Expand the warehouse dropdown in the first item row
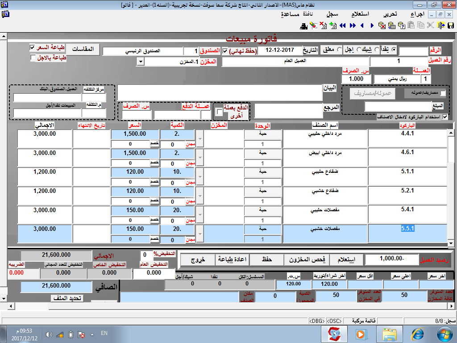The width and height of the screenshot is (457, 343). tap(199, 139)
